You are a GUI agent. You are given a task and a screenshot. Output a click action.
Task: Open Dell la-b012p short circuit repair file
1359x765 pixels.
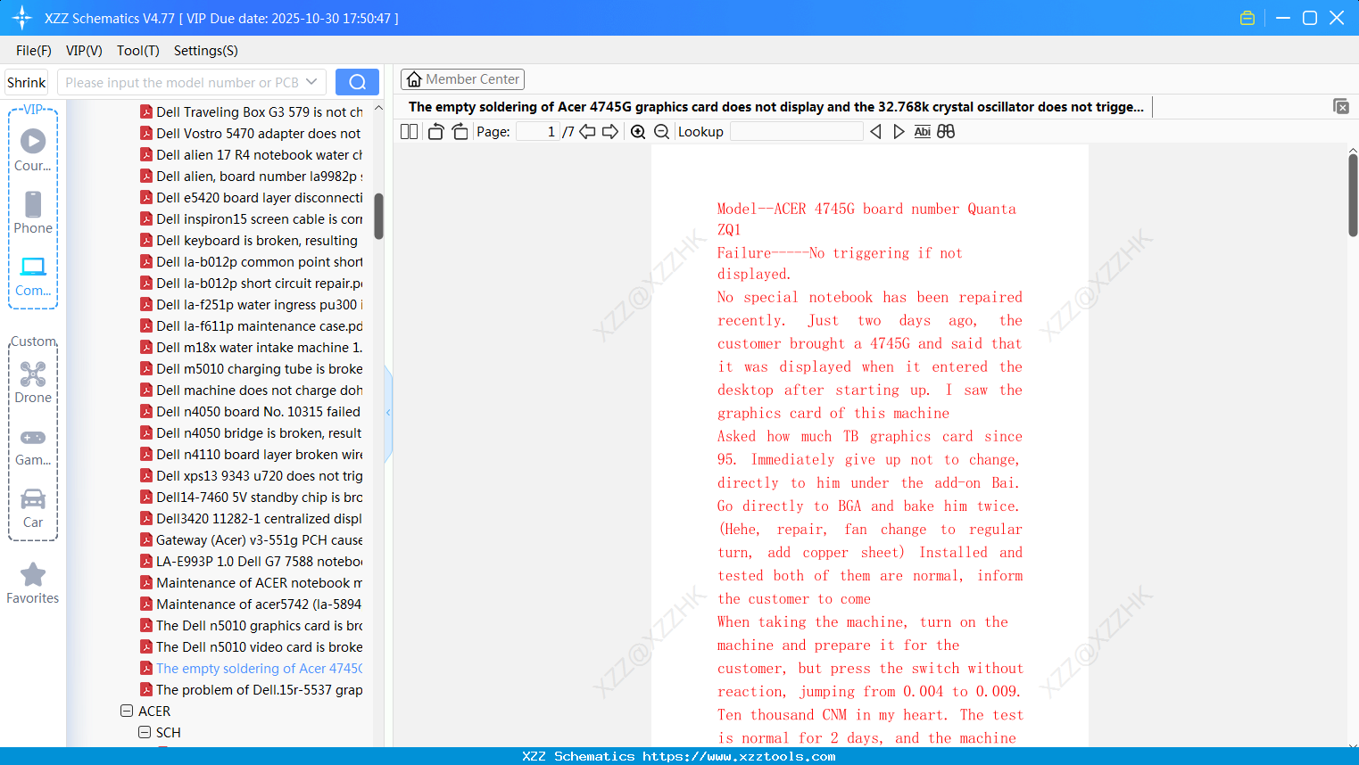point(252,283)
